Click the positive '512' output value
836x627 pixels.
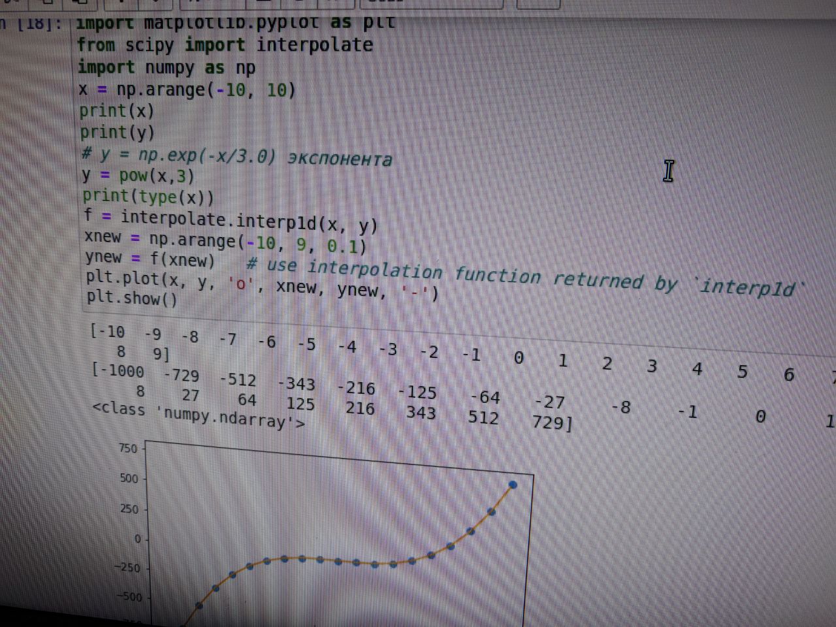(x=483, y=417)
